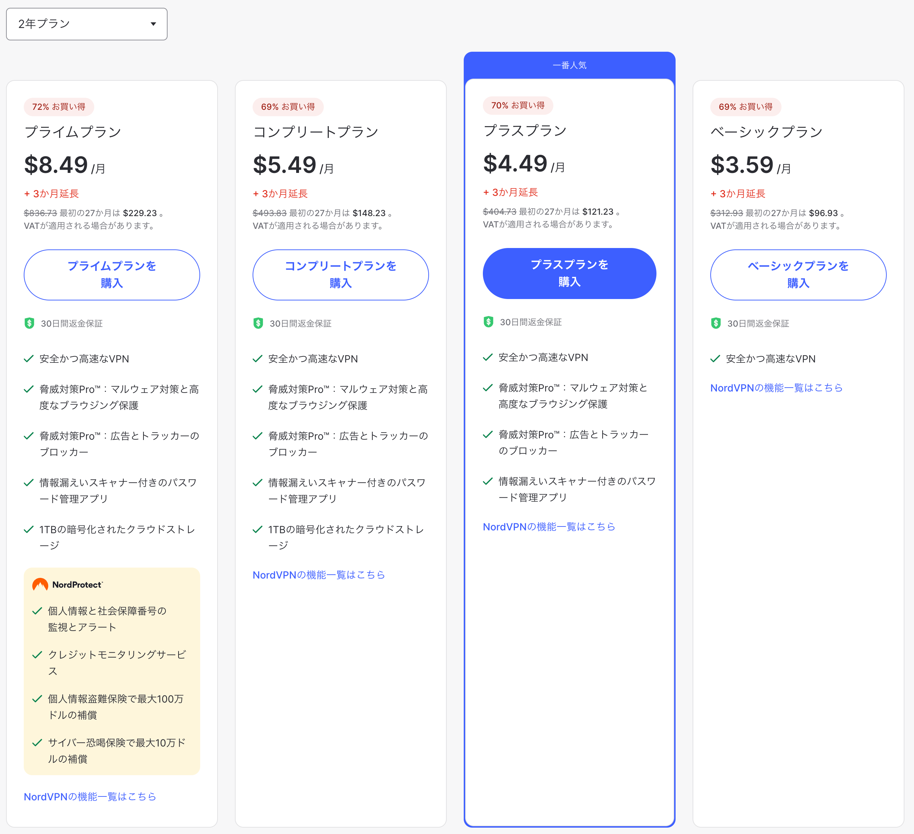
Task: Select the ベーシックプランを購入 button
Action: (x=798, y=274)
